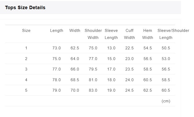This screenshot has width=194, height=117.
Task: Select the Size column header
Action: [26, 31]
